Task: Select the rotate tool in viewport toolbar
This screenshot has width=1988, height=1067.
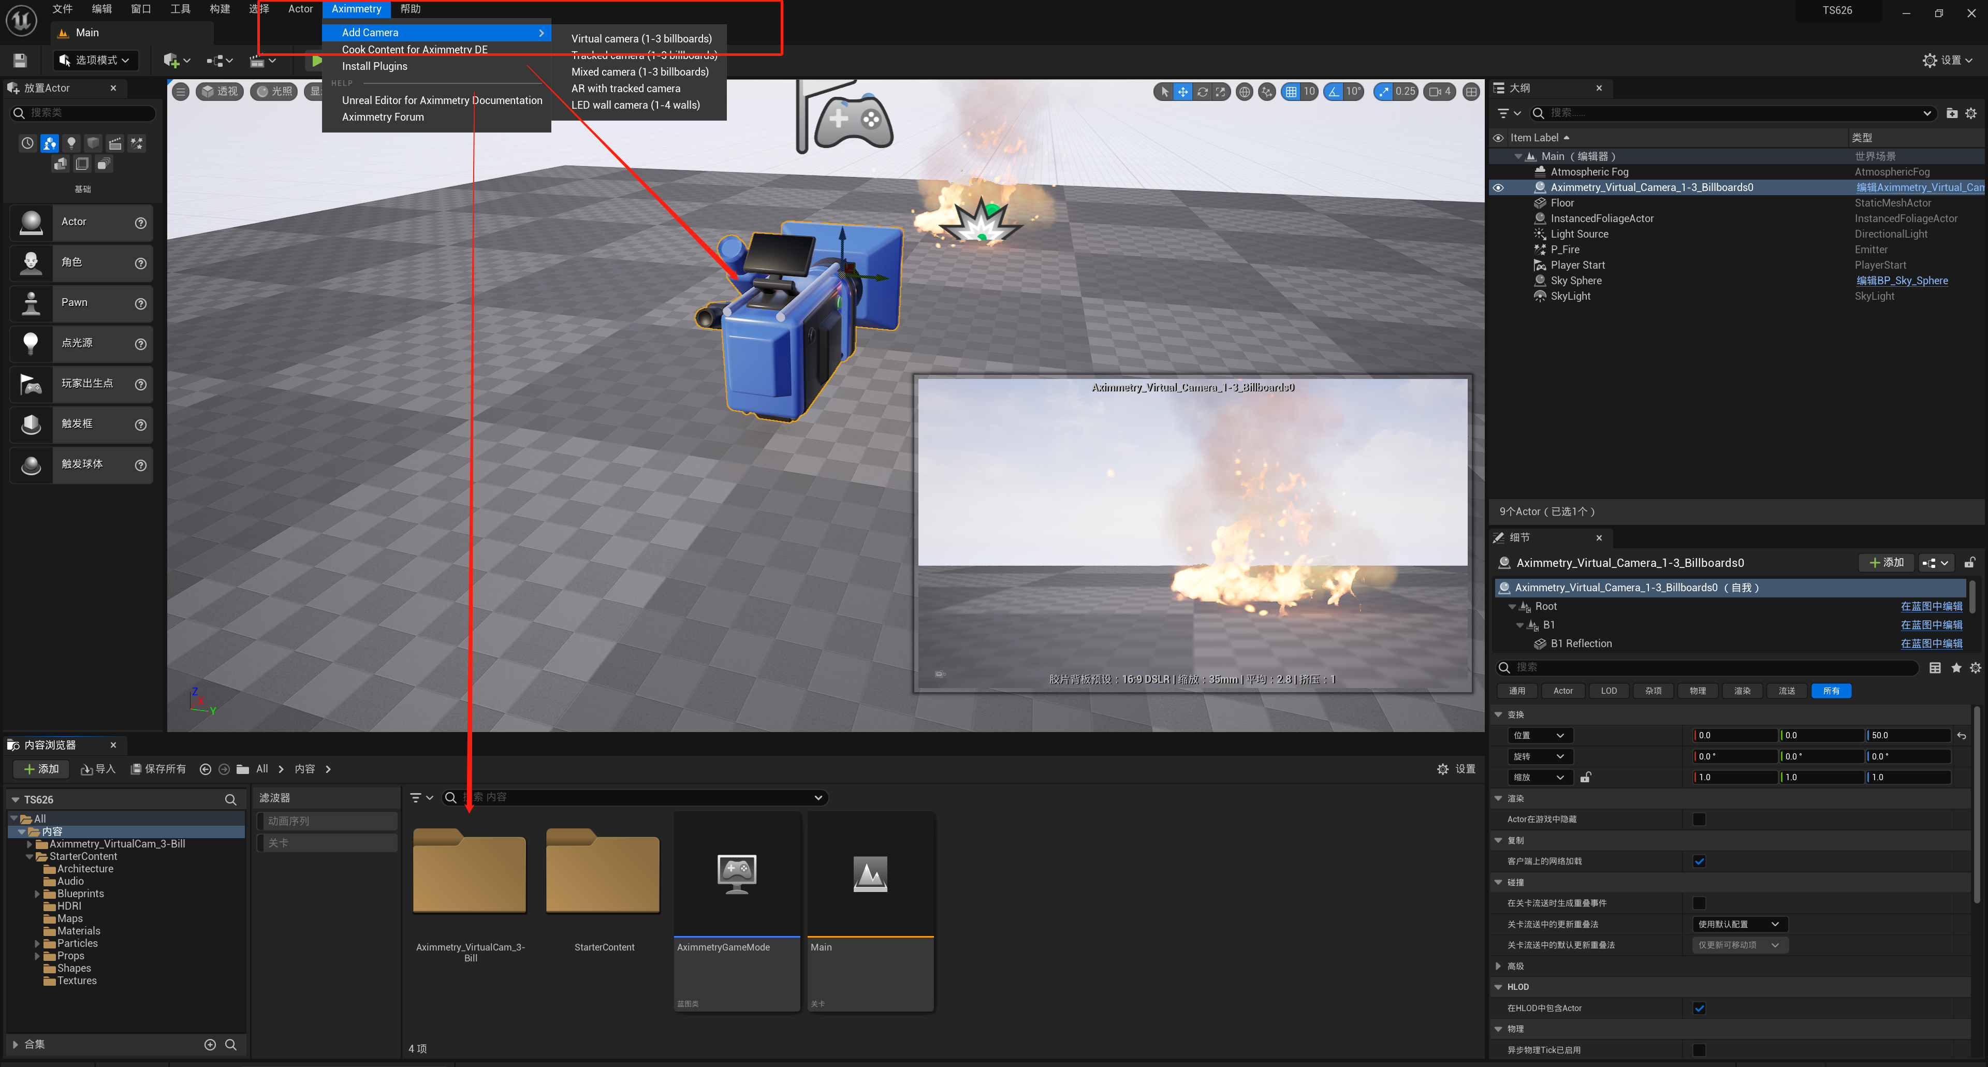Action: [x=1202, y=92]
